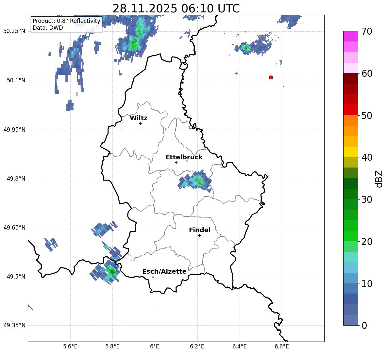Pick the bright magenta top colorbar segment
Image resolution: width=387 pixels, height=353 pixels.
(x=350, y=36)
